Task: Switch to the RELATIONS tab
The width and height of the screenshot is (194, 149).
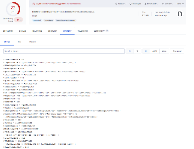Action: pos(37,31)
